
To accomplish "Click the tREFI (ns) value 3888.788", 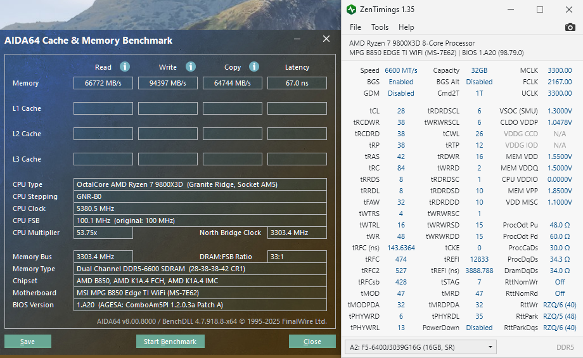I will click(x=479, y=271).
